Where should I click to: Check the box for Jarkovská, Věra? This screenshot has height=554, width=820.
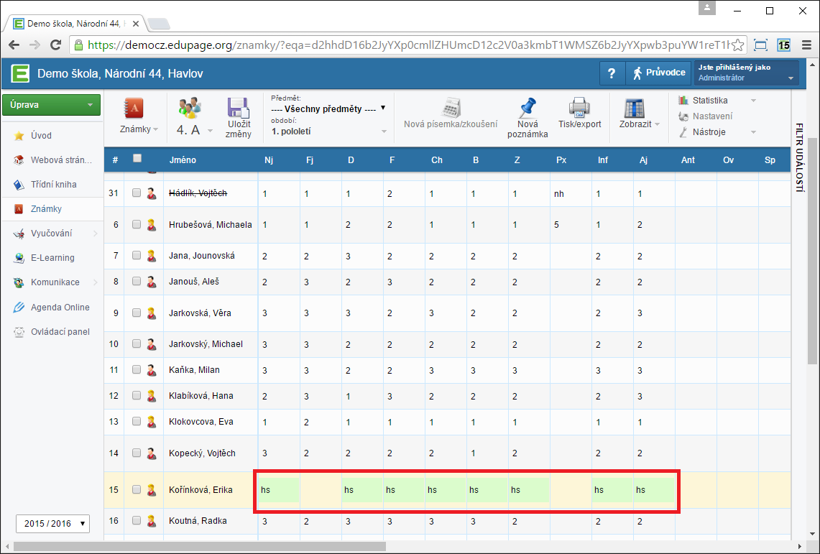click(137, 313)
